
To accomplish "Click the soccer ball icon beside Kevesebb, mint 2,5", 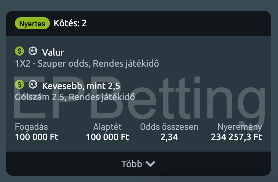I will (x=33, y=84).
